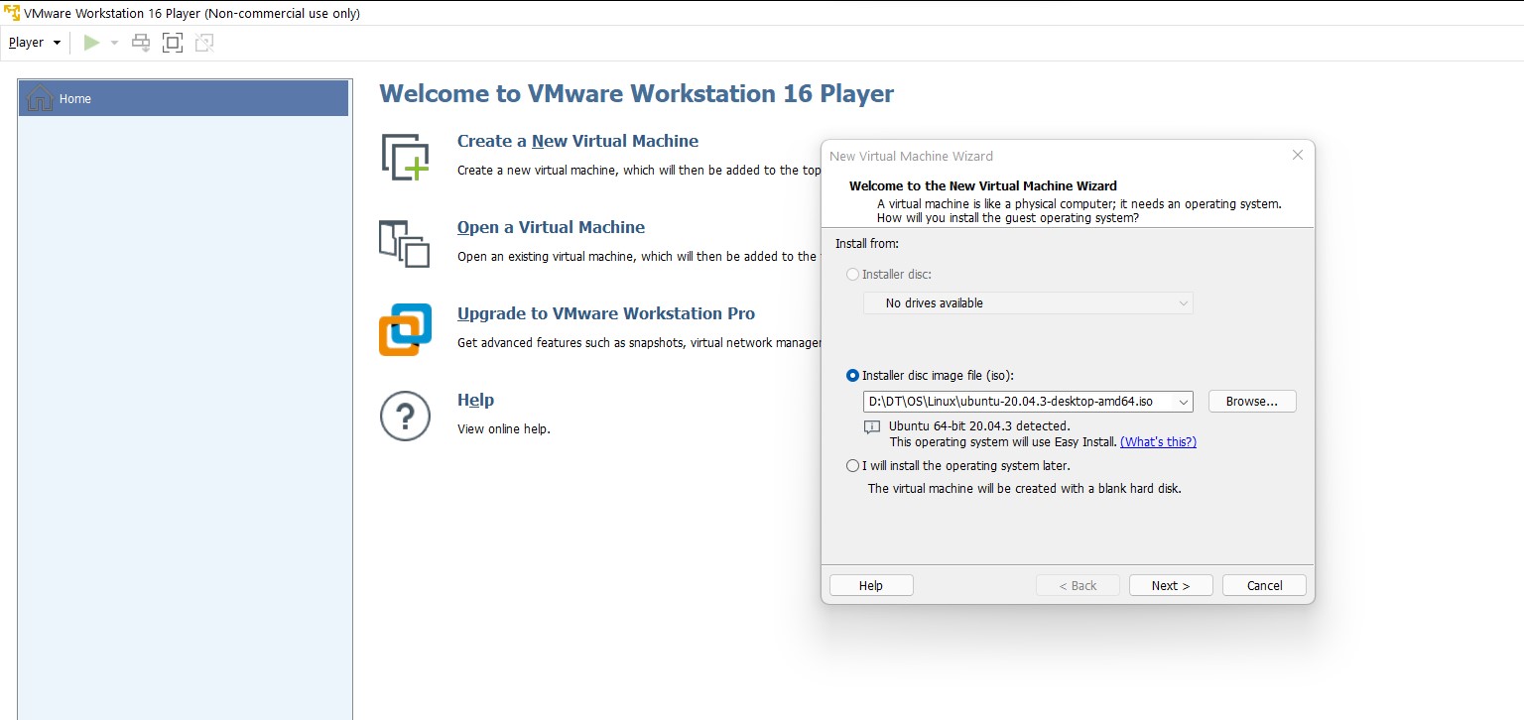Expand the ISO path dropdown arrow
This screenshot has height=720, width=1524.
coord(1183,402)
